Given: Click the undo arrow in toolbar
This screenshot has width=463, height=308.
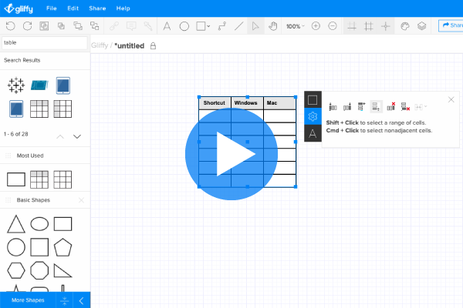Looking at the screenshot, I should (x=10, y=26).
